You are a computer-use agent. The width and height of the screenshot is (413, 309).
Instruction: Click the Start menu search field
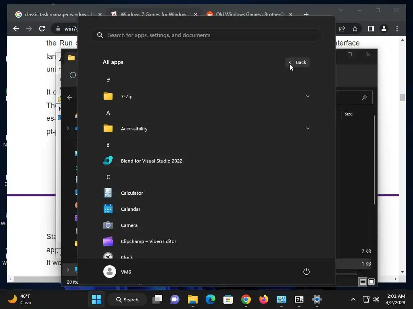pyautogui.click(x=206, y=35)
